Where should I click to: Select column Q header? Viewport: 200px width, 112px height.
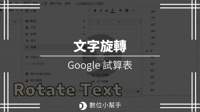(x=98, y=22)
